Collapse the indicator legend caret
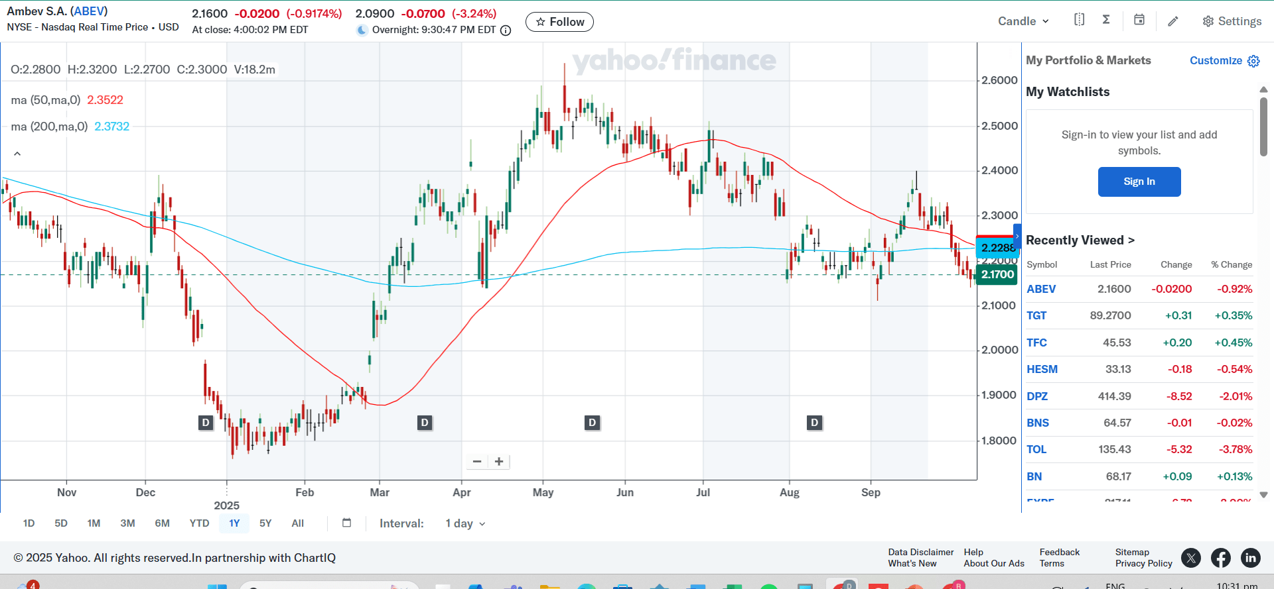This screenshot has height=589, width=1274. pyautogui.click(x=17, y=154)
